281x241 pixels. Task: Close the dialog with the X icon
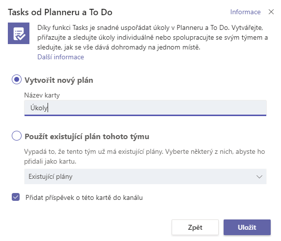click(271, 12)
